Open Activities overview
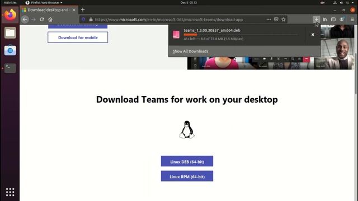Screen dimensions: 358x201 pos(10,2)
